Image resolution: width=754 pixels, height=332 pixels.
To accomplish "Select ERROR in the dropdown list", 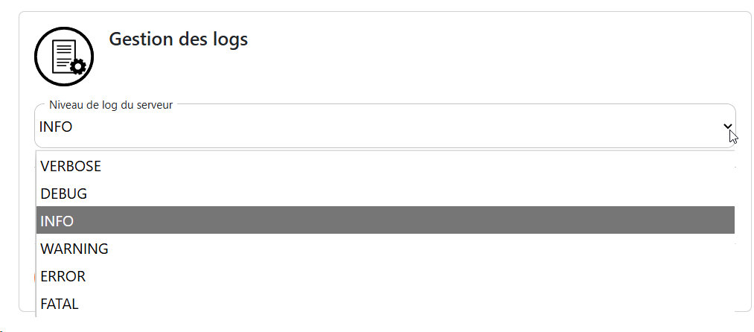I will coord(63,276).
